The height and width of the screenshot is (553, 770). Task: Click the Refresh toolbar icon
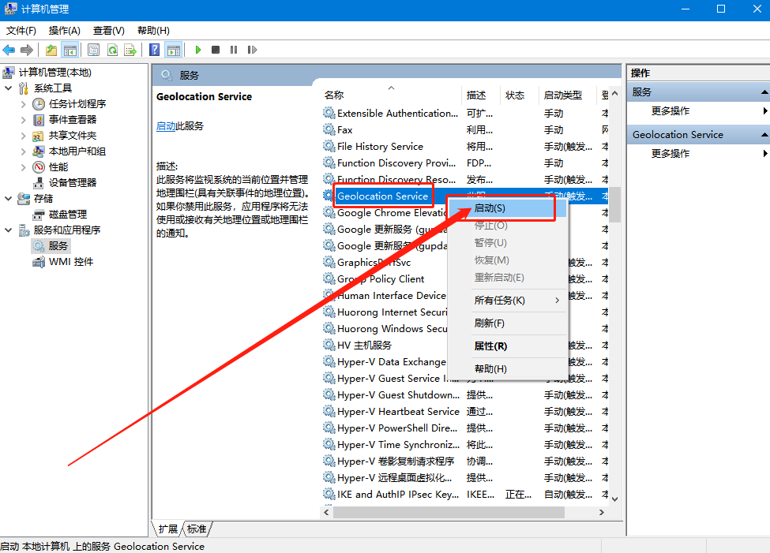(112, 50)
